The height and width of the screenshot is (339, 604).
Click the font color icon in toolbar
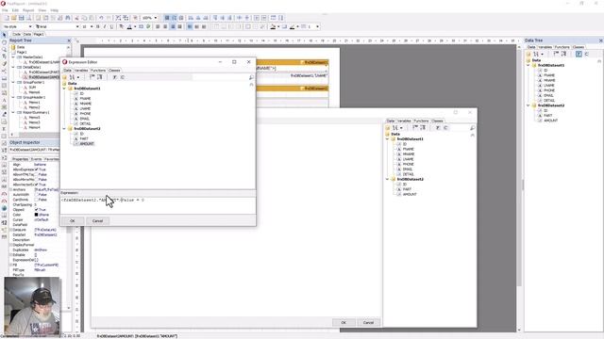pos(129,26)
